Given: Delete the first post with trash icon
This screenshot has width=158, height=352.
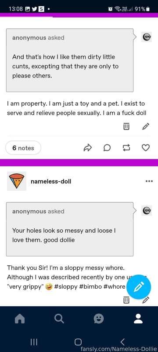Looking at the screenshot, I should tap(126, 126).
